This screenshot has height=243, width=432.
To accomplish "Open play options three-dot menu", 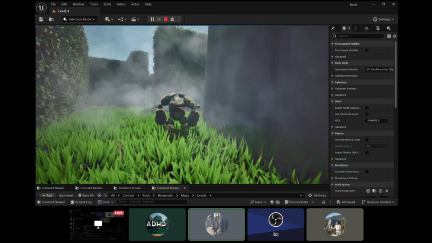I will coord(179,19).
